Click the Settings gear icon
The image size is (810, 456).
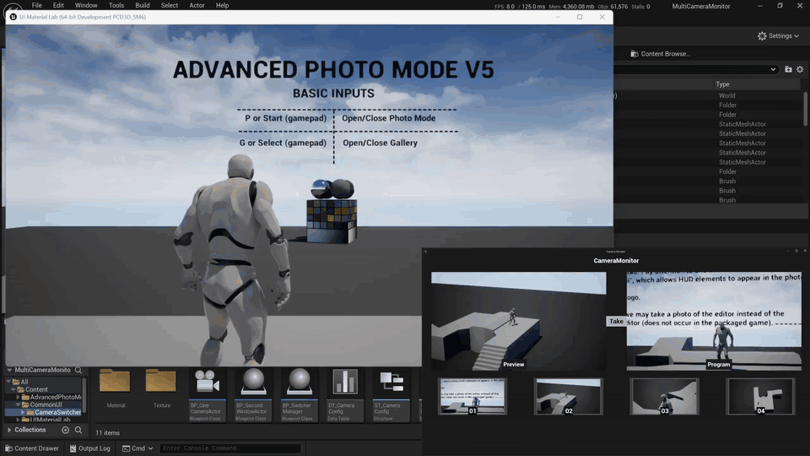tap(762, 35)
